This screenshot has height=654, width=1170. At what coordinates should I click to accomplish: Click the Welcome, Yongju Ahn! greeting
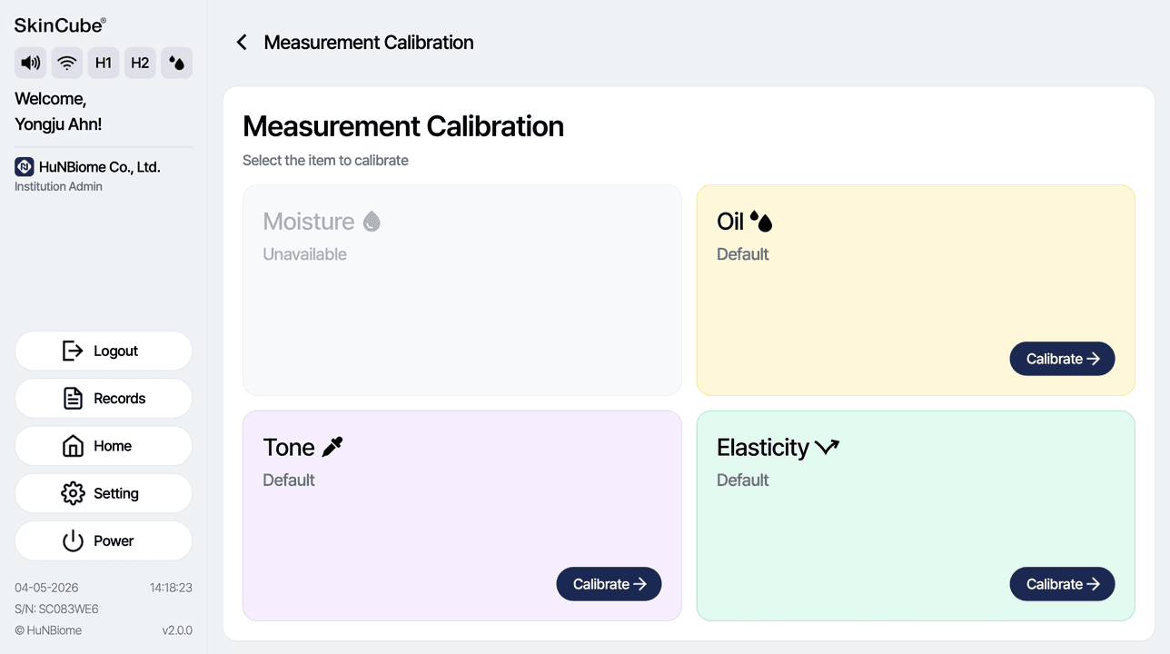[x=58, y=112]
